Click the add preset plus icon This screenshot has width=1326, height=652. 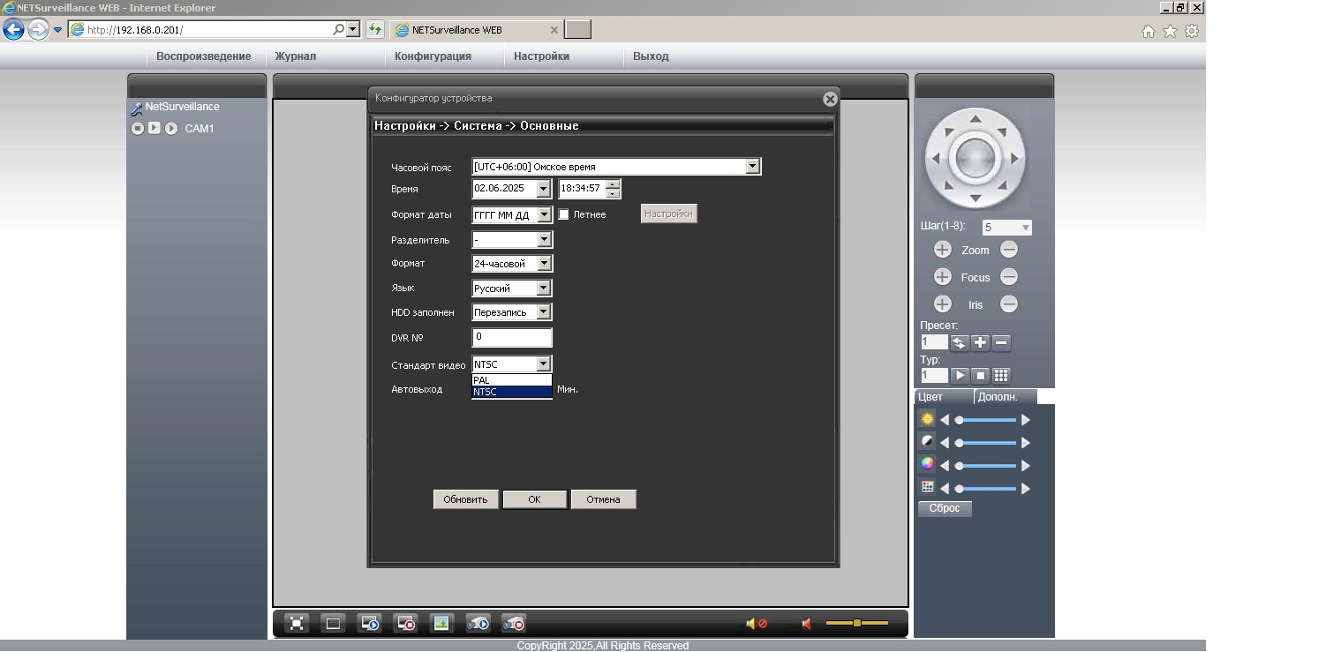[x=980, y=343]
